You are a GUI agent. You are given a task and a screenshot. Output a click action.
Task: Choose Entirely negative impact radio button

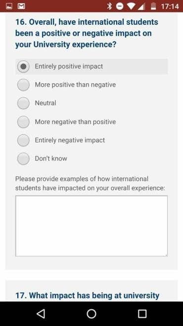pyautogui.click(x=23, y=140)
